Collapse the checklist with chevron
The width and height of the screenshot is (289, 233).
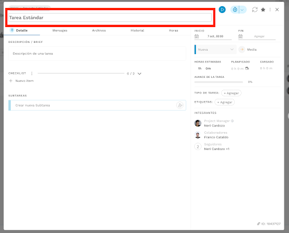pos(139,73)
